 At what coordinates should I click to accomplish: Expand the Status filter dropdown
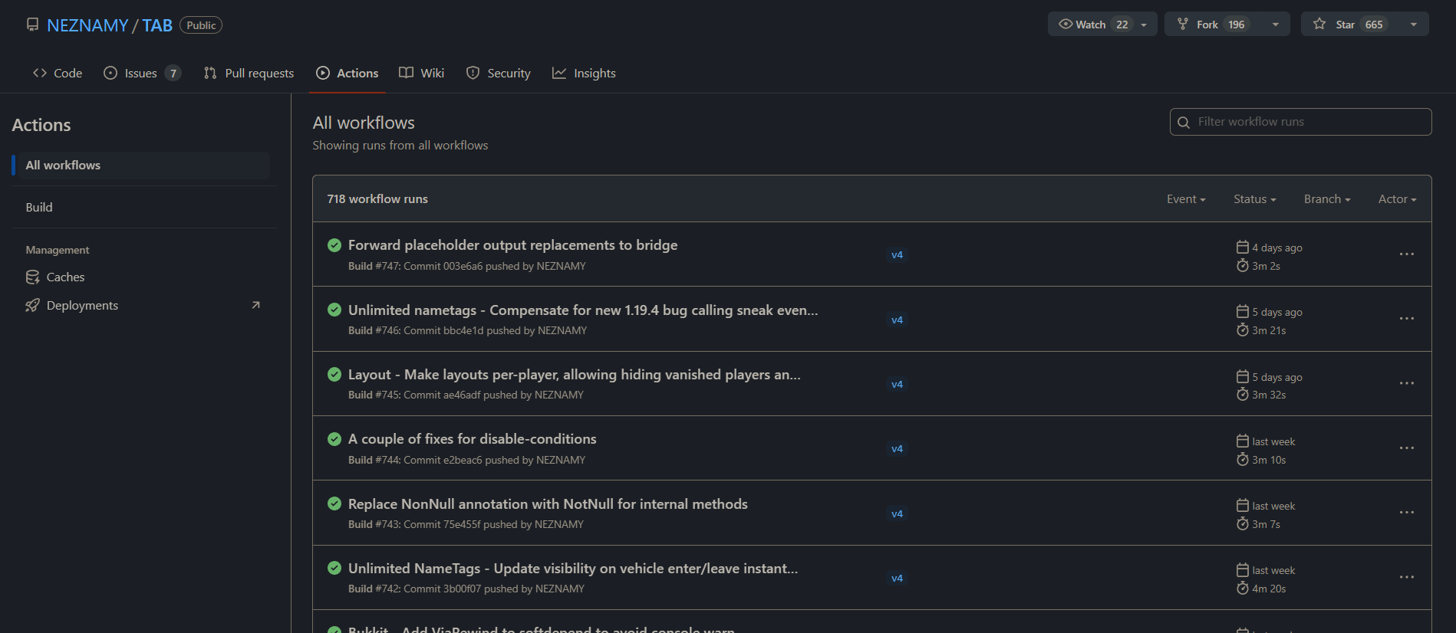coord(1254,199)
